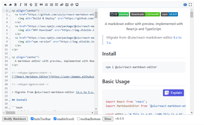
Task: Apply underline formatting
Action: point(36,5)
